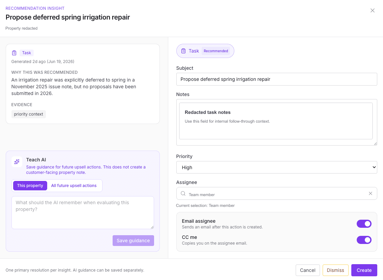This screenshot has height=280, width=383.
Task: Click the 'Property redacted' subtitle
Action: (x=22, y=28)
